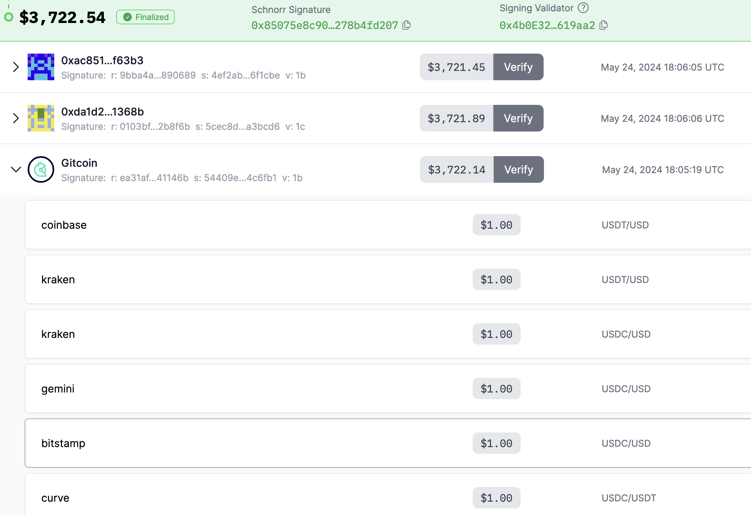Expand the 0xac851...f63b3 validator row
Image resolution: width=751 pixels, height=516 pixels.
16,67
